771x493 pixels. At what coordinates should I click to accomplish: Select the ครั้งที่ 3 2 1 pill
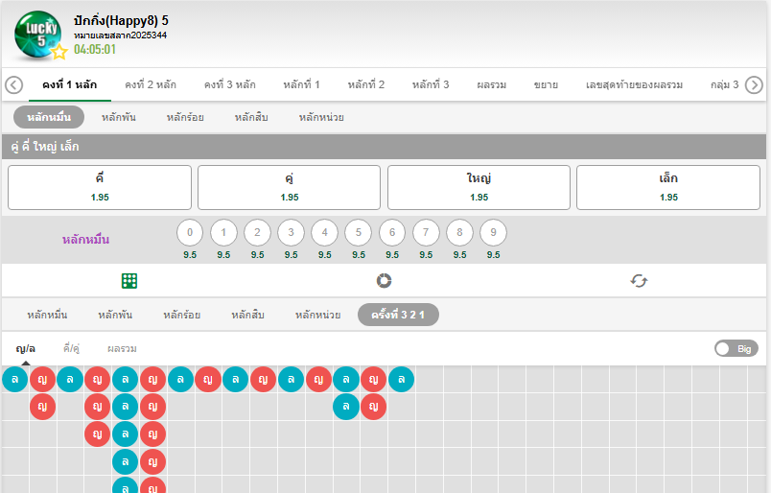point(398,315)
